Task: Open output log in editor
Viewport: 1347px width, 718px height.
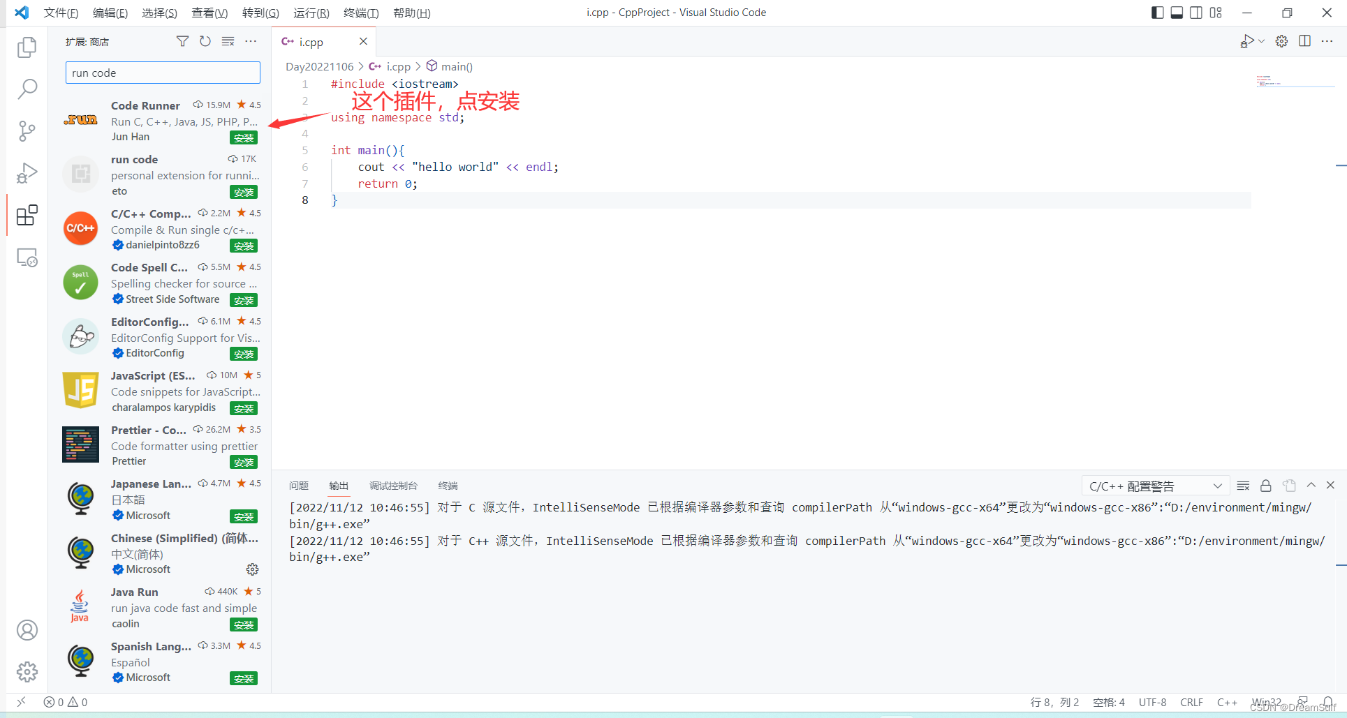Action: pos(1289,486)
